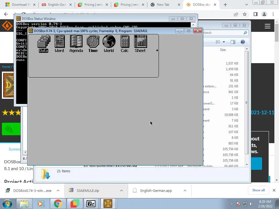Open the Explorer view options dropdown

click(224, 42)
